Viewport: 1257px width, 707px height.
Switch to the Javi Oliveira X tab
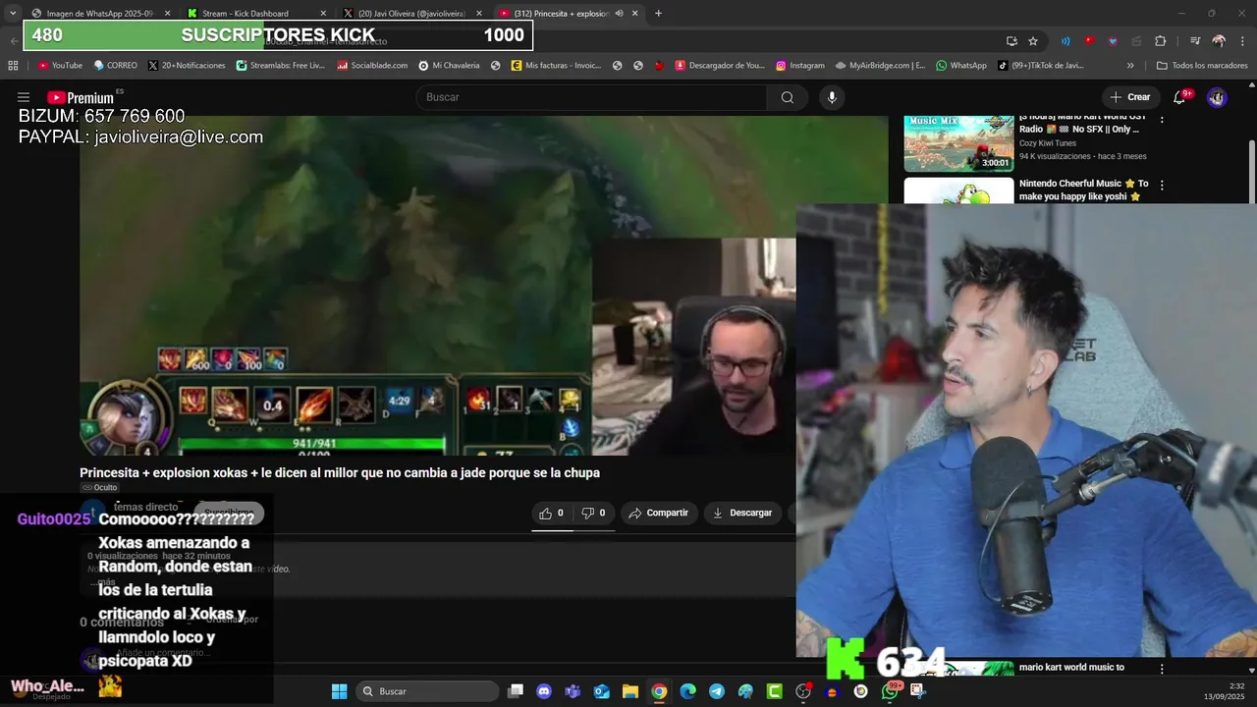[x=412, y=14]
